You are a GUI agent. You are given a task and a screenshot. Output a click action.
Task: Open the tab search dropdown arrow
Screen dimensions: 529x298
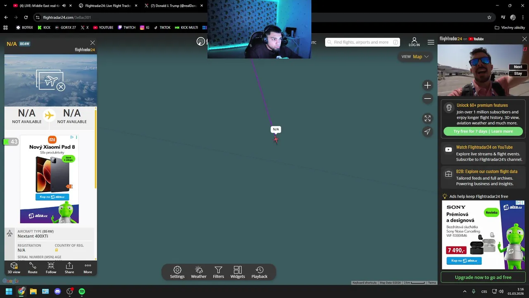pos(5,6)
